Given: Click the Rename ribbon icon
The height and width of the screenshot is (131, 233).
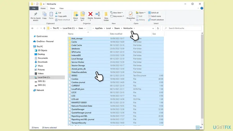Looking at the screenshot, I should [x=97, y=15].
